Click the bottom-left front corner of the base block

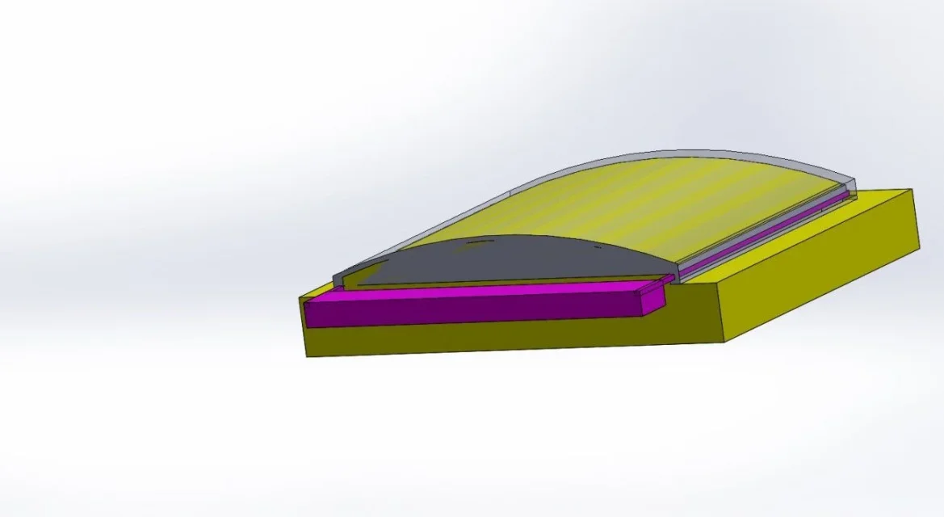307,355
